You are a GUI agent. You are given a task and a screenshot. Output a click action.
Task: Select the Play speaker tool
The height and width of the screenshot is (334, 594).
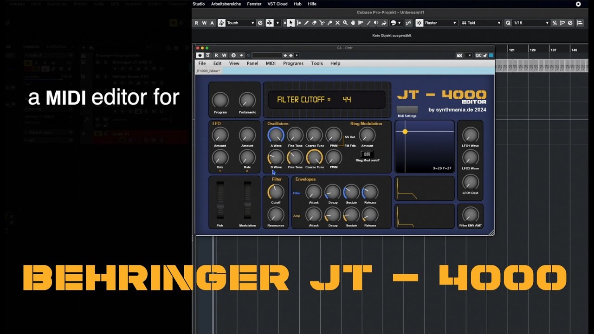[x=376, y=23]
